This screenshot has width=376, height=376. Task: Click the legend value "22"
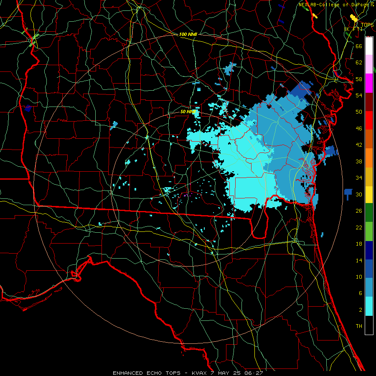click(359, 227)
